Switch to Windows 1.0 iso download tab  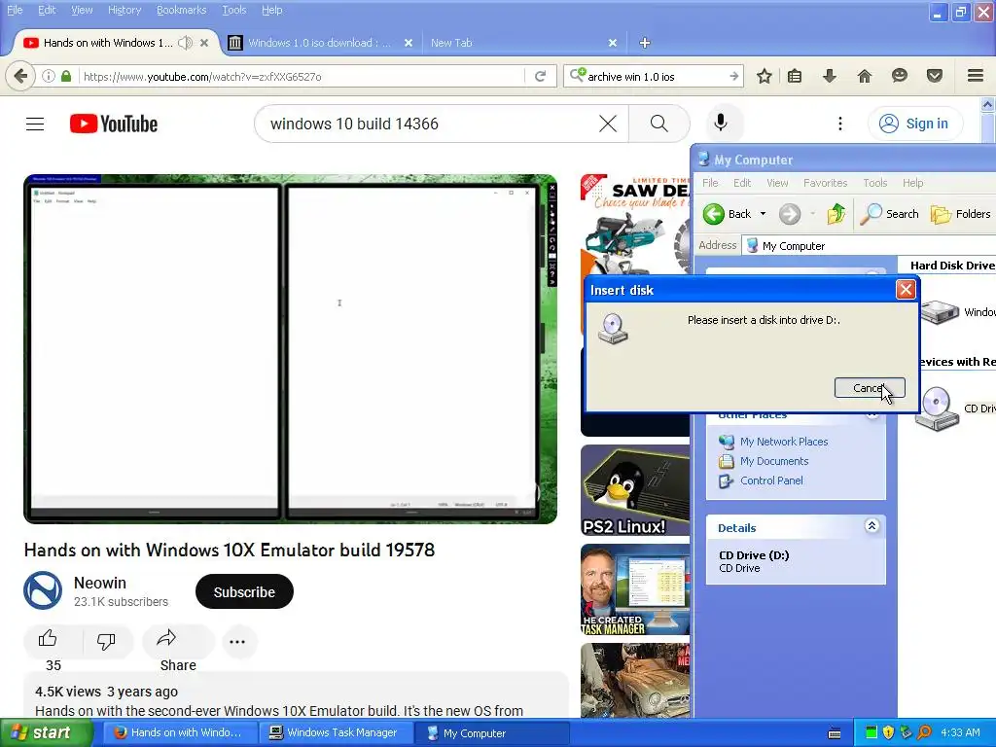point(320,43)
